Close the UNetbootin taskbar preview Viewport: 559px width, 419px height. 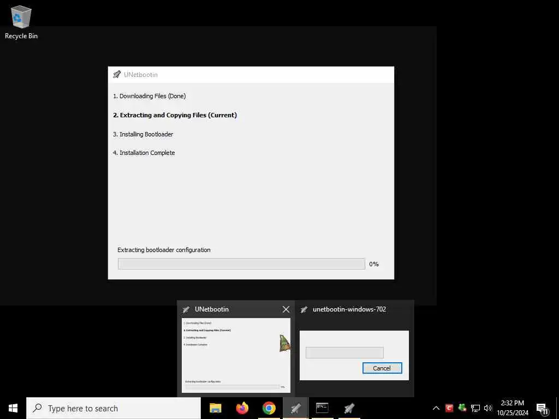286,309
